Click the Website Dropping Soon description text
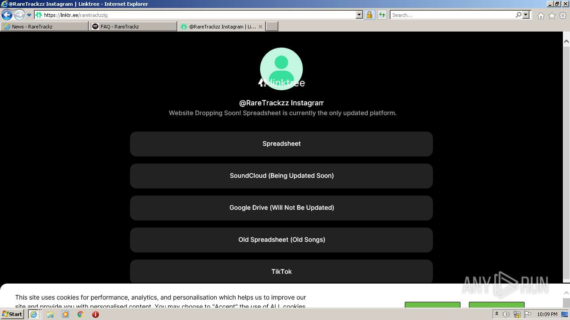Viewport: 570px width, 320px height. click(282, 113)
